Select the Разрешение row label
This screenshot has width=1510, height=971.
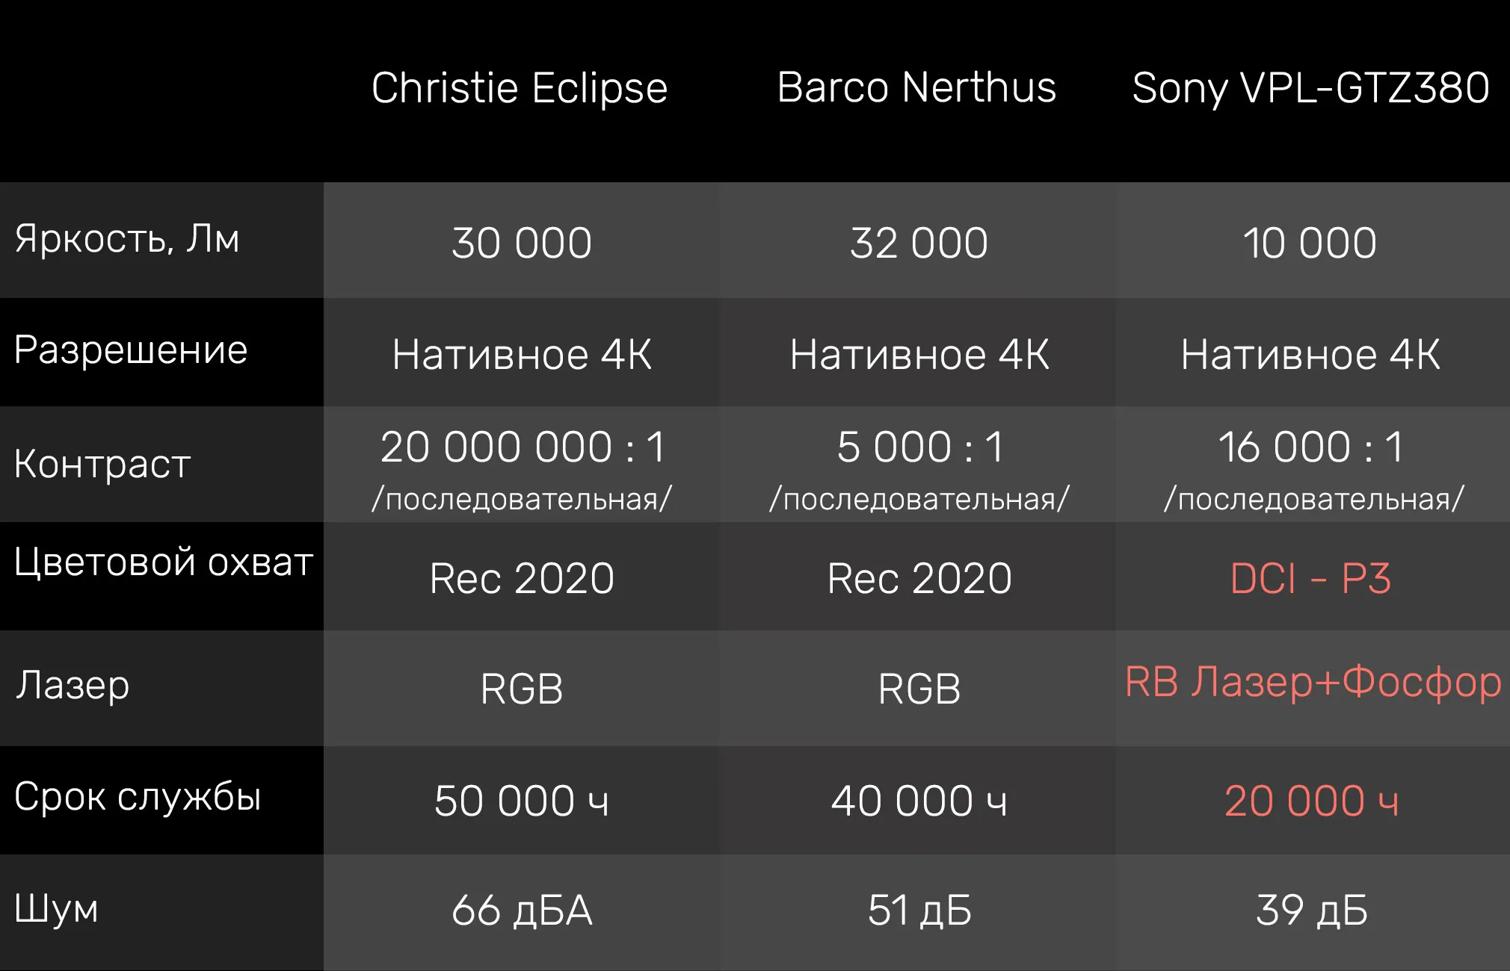coord(131,350)
